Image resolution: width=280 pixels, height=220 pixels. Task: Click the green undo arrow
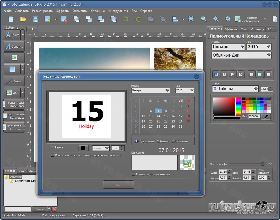pos(126,19)
